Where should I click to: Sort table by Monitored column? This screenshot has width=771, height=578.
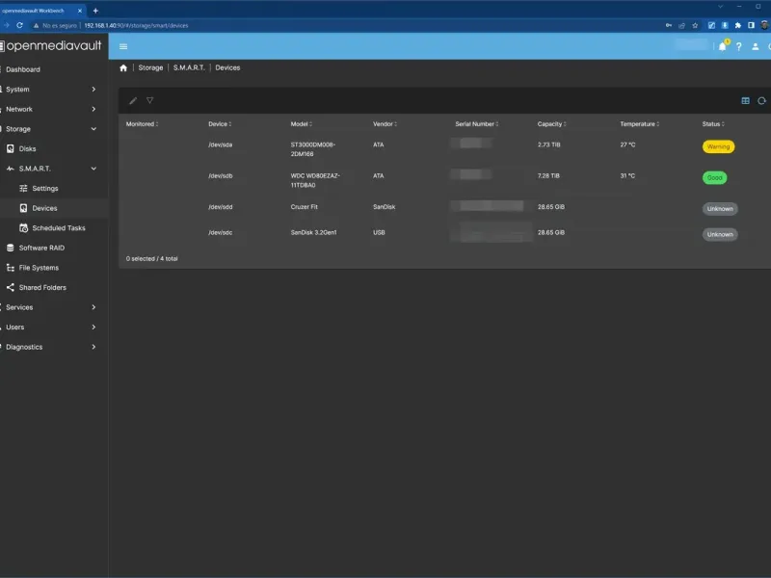click(x=142, y=124)
